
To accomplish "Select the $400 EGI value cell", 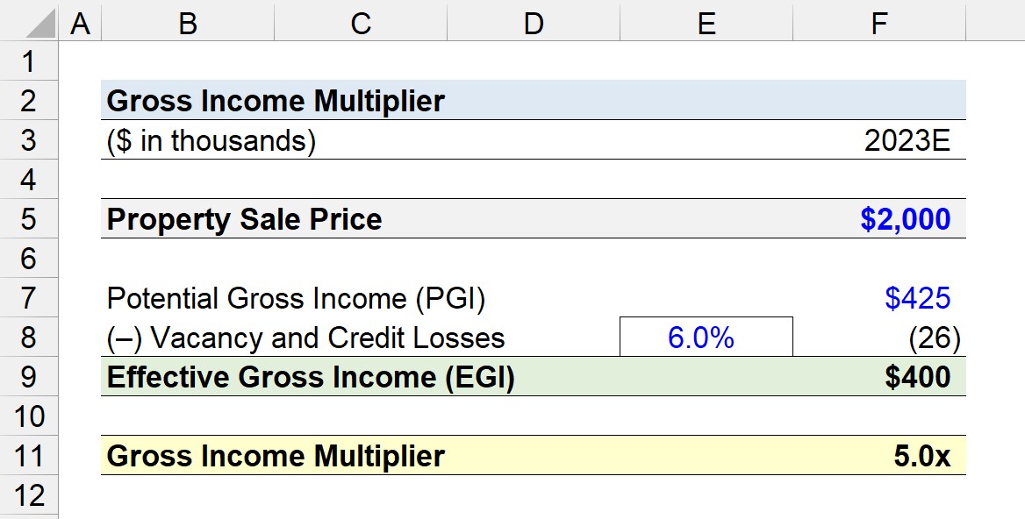I will click(x=879, y=377).
